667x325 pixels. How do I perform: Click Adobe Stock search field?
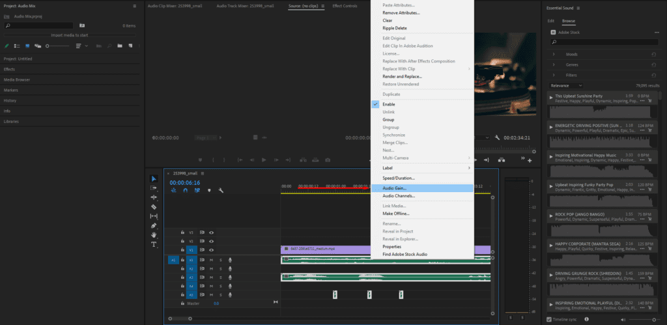point(604,42)
